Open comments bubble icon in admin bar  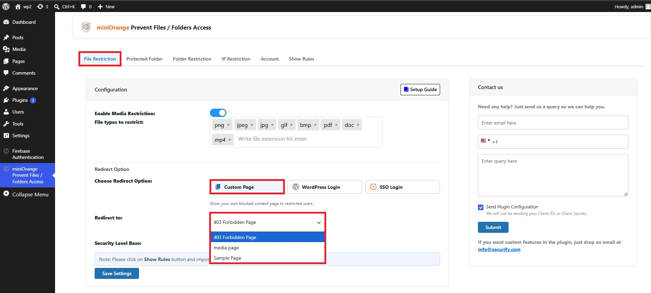pos(83,7)
